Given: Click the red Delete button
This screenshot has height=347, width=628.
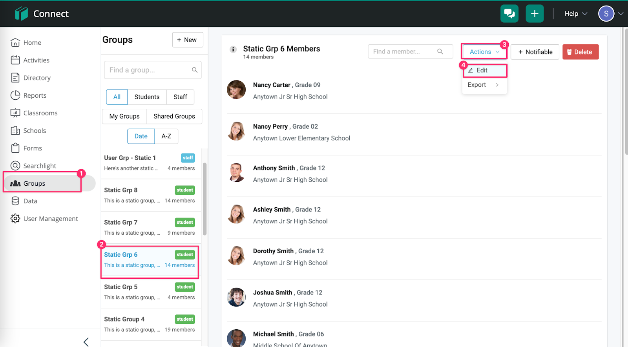Looking at the screenshot, I should click(580, 52).
